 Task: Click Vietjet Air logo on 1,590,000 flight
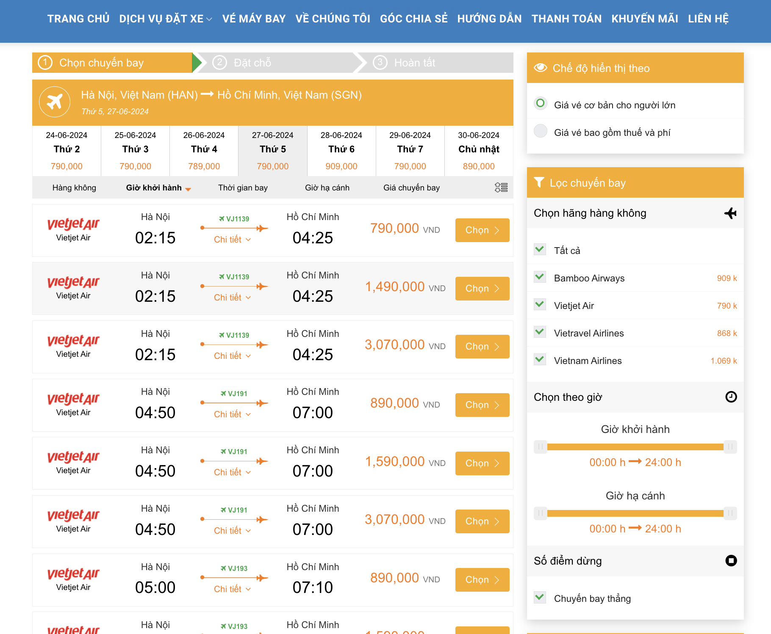[73, 457]
